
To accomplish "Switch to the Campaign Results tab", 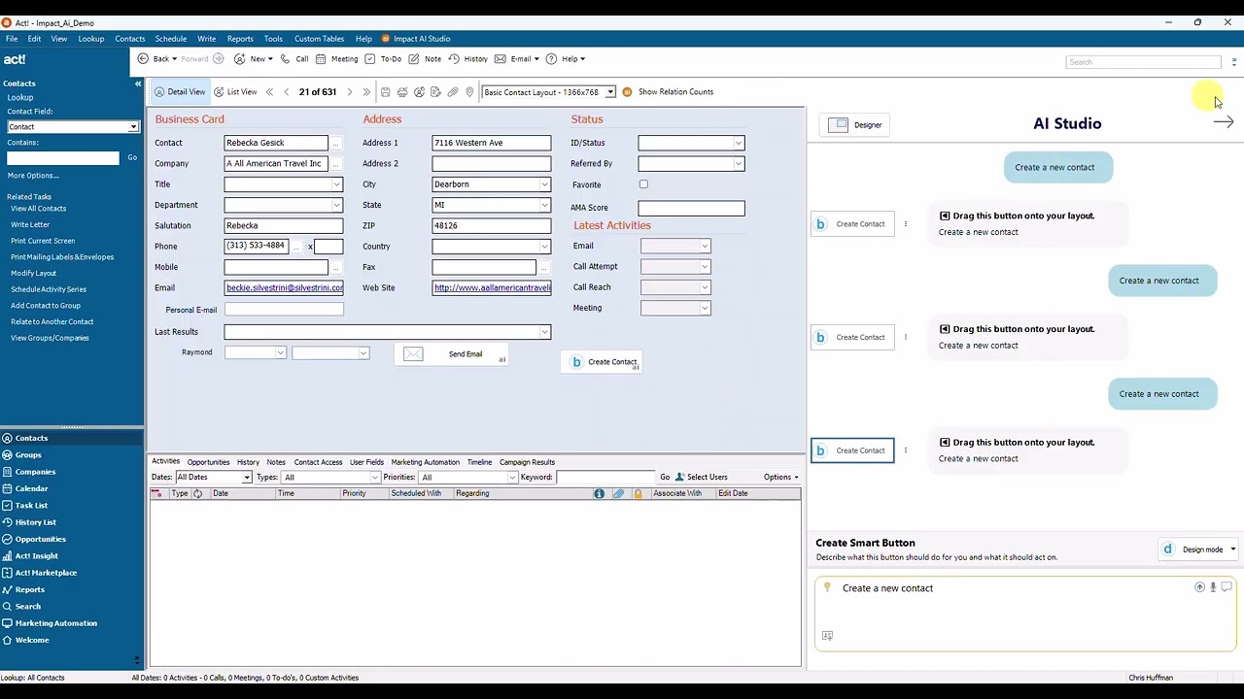I will (x=527, y=462).
